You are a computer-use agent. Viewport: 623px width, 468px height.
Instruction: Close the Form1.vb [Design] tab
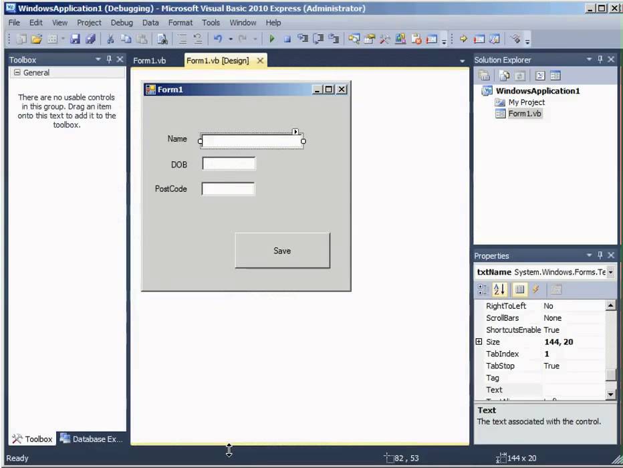[260, 60]
